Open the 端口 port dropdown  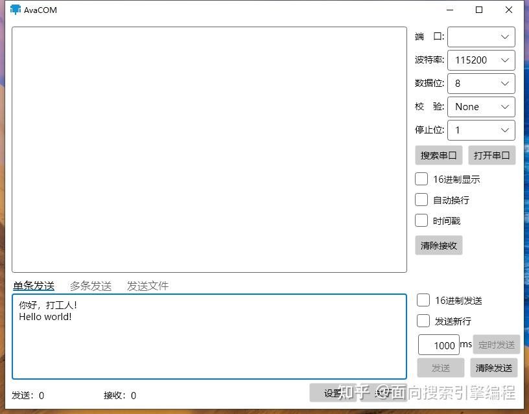481,37
